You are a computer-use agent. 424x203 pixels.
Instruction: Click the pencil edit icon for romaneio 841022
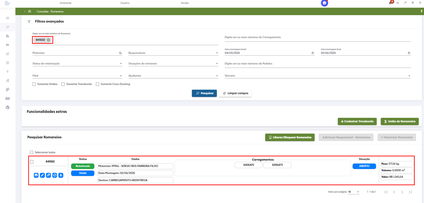click(42, 175)
